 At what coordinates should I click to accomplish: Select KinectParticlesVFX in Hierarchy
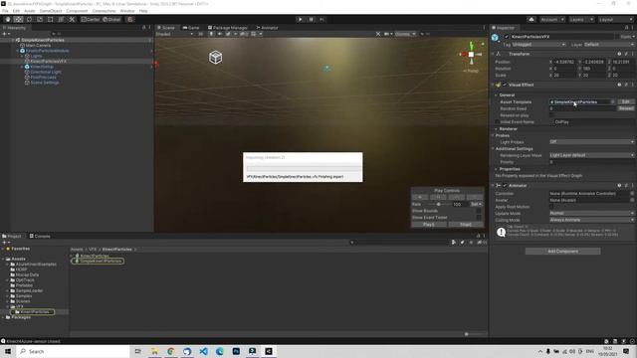tap(48, 62)
